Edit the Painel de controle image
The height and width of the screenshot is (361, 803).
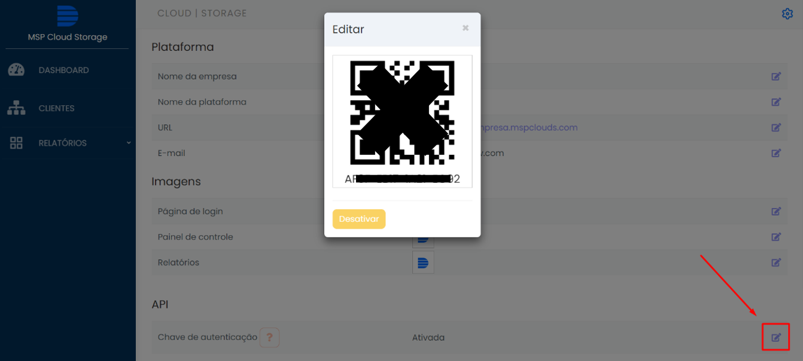(776, 237)
